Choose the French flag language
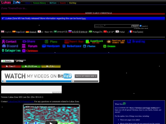This screenshot has width=166, height=124. [x=131, y=32]
